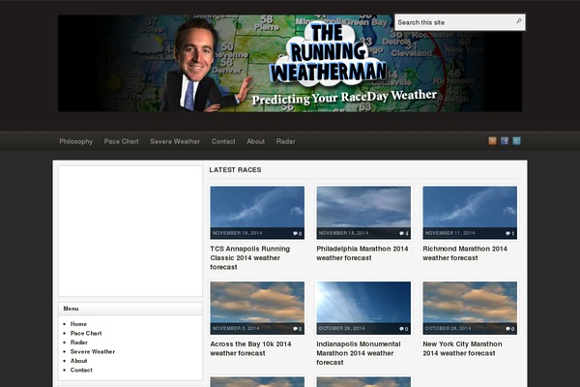The image size is (580, 387).
Task: Open Richmond Marathon 2014 thumbnail
Action: [x=470, y=213]
